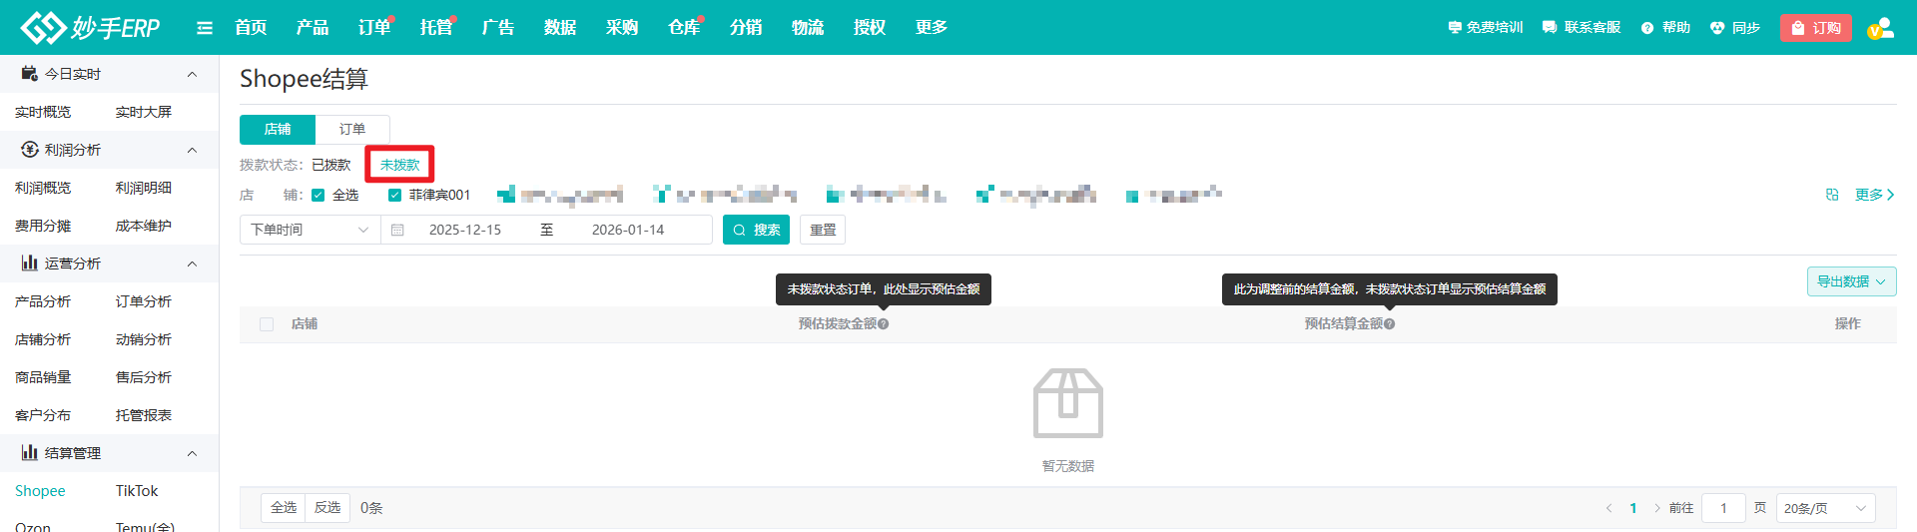Viewport: 1917px width, 532px height.
Task: Open the 订单 top menu
Action: [x=374, y=27]
